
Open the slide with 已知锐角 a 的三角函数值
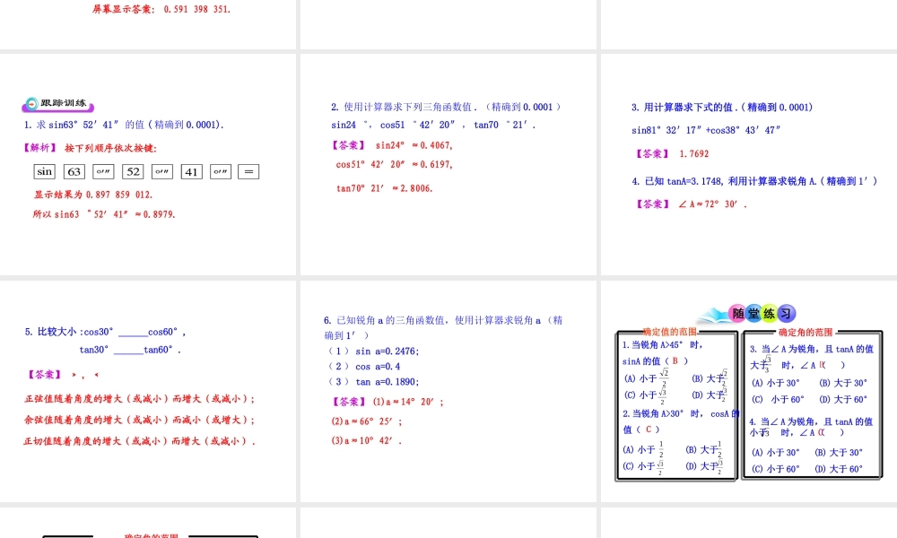(x=448, y=391)
